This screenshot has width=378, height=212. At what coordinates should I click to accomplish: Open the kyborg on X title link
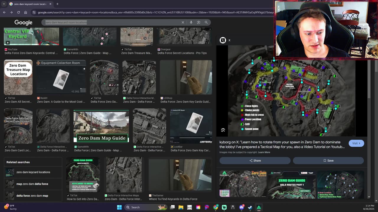click(282, 144)
